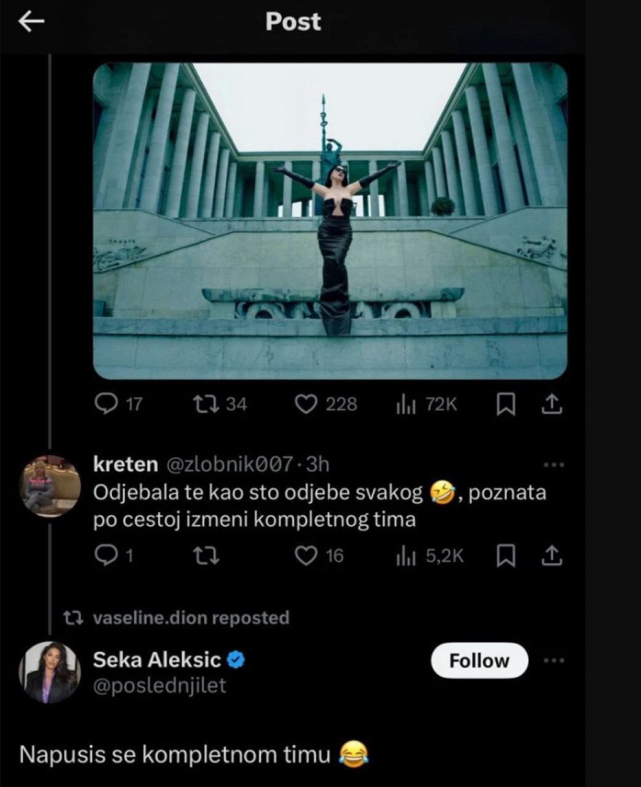Follow Seka Aleksic
The width and height of the screenshot is (641, 787).
pyautogui.click(x=479, y=661)
